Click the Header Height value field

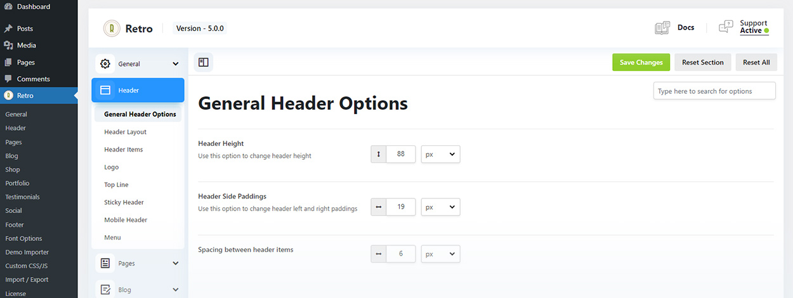401,154
